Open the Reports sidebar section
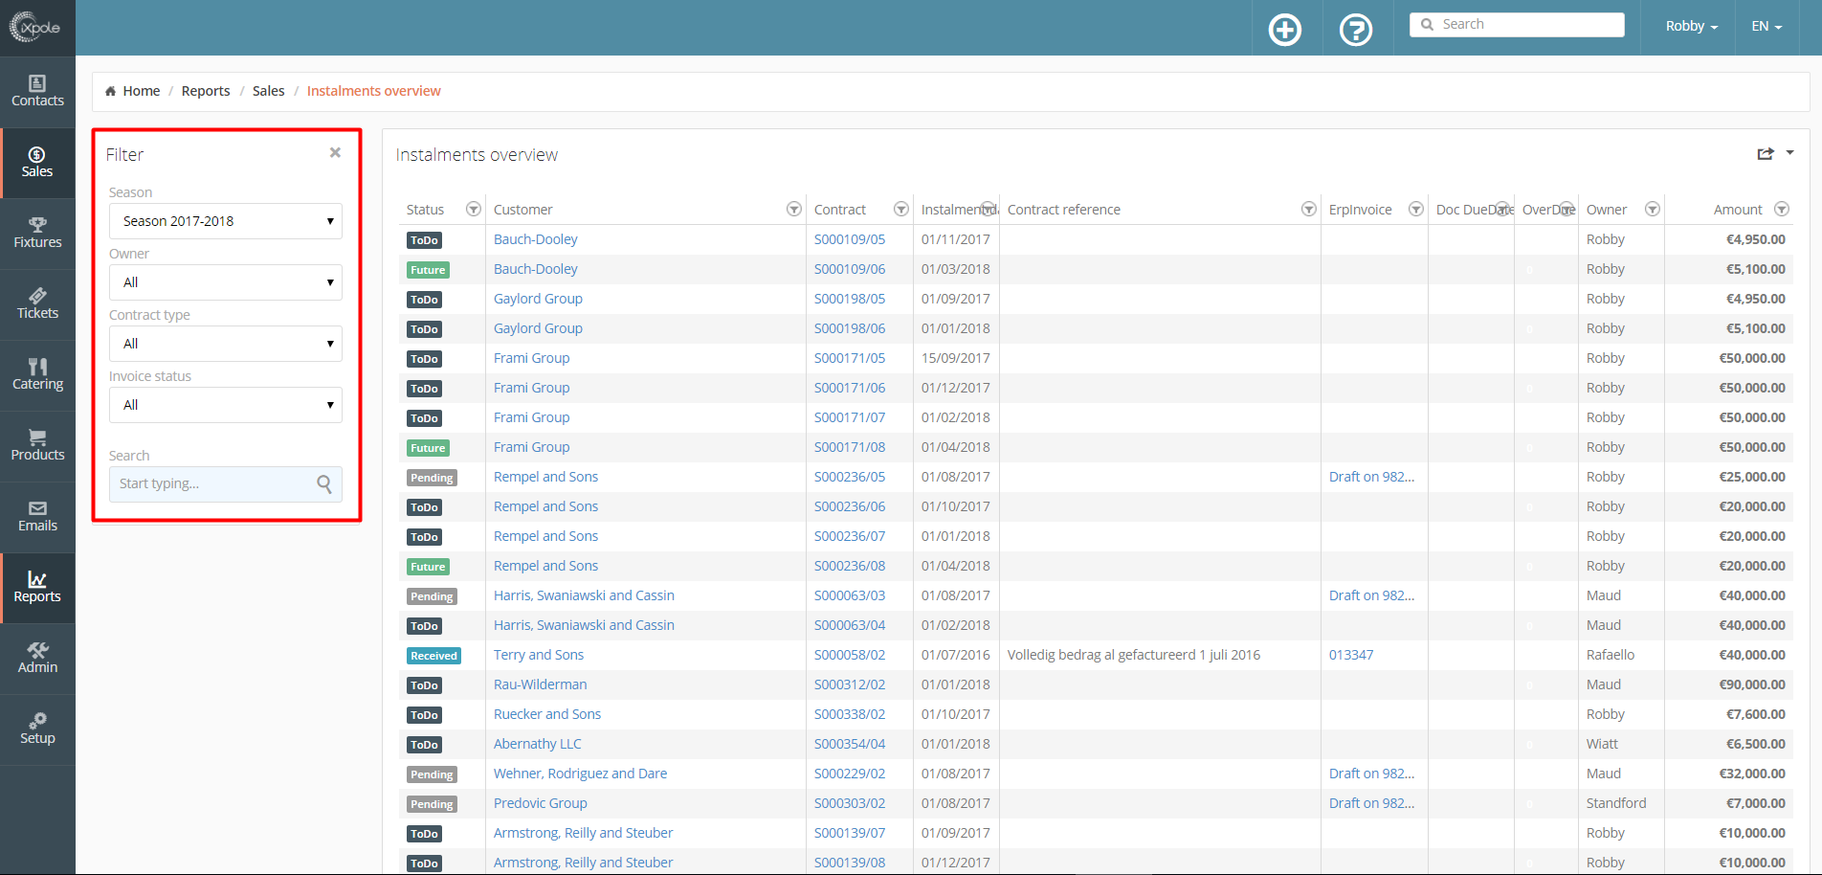Viewport: 1822px width, 875px height. (x=37, y=588)
